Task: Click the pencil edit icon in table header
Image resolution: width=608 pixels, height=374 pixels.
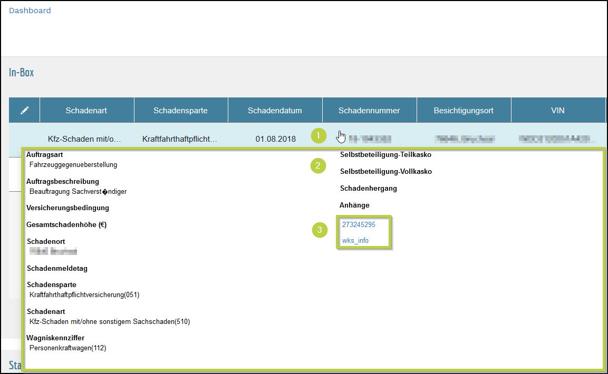Action: [x=24, y=111]
